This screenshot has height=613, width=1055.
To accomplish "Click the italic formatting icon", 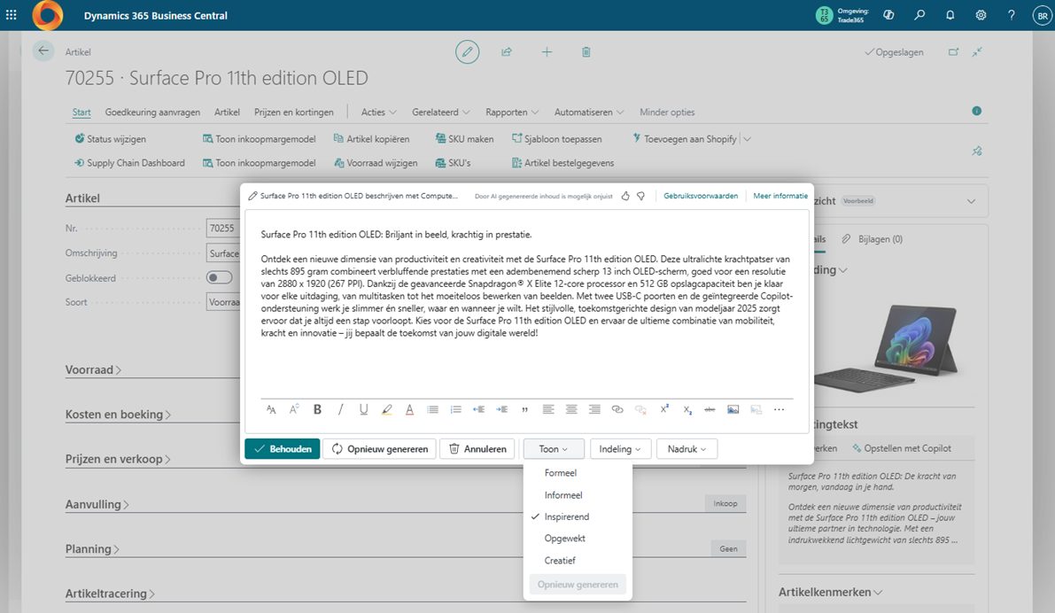I will 340,409.
